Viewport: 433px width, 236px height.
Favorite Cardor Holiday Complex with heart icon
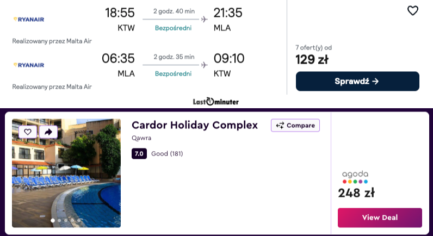28,132
